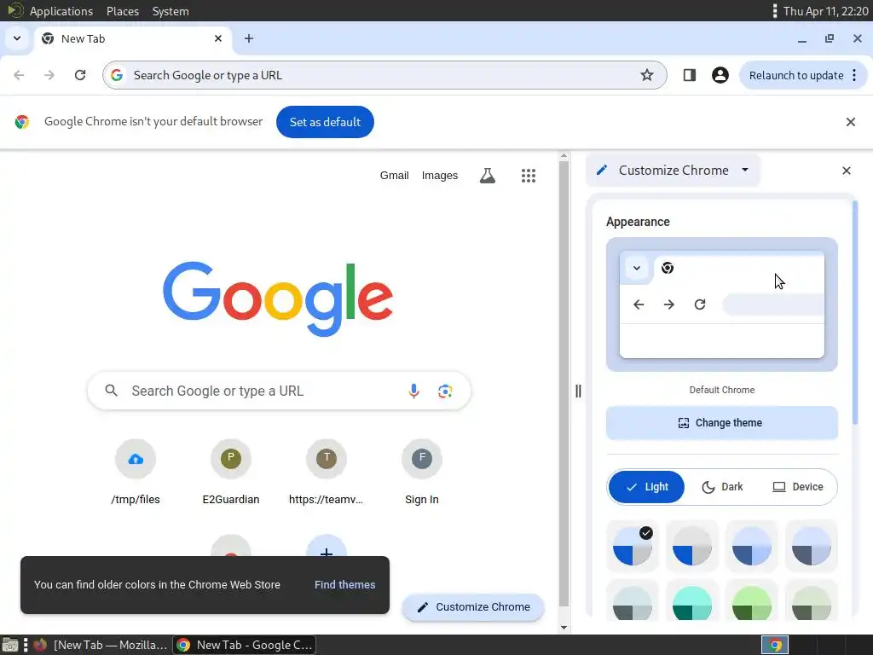Click the Google page search box
Screen dimensions: 873x655
[279, 391]
